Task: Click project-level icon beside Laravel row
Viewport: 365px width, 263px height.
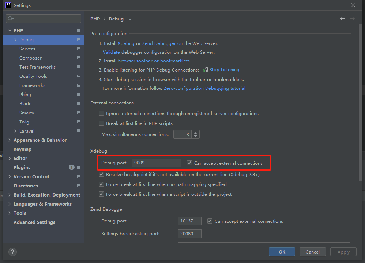Action: pos(79,131)
